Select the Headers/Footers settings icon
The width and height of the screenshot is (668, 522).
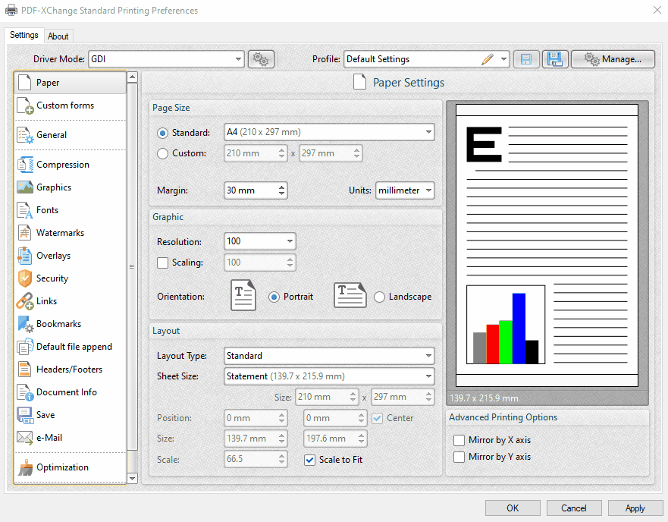coord(25,369)
